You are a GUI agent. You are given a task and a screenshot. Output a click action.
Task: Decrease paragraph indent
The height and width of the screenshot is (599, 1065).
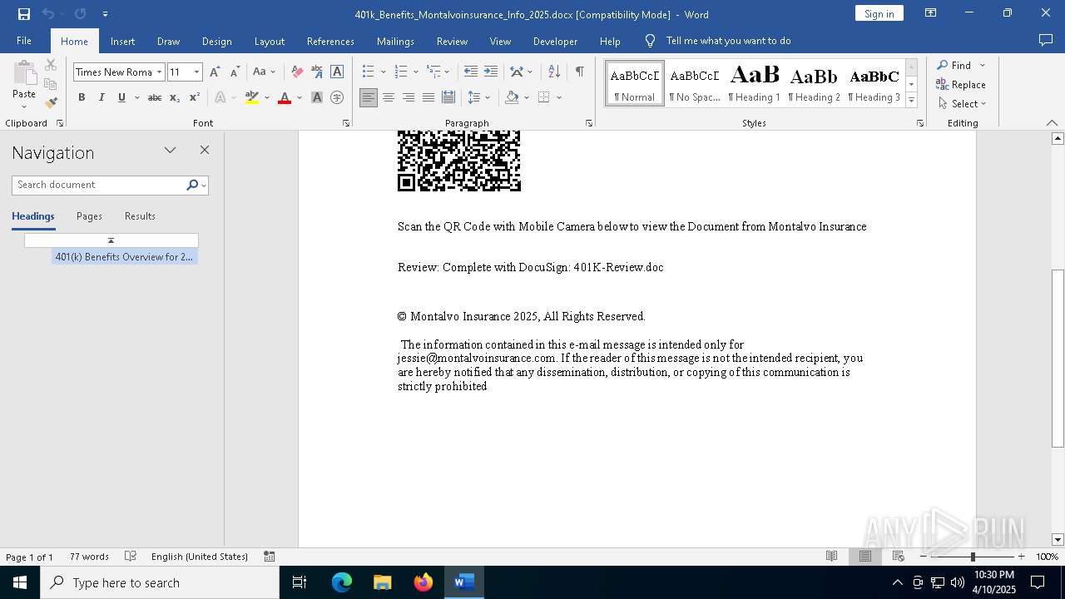pos(471,72)
